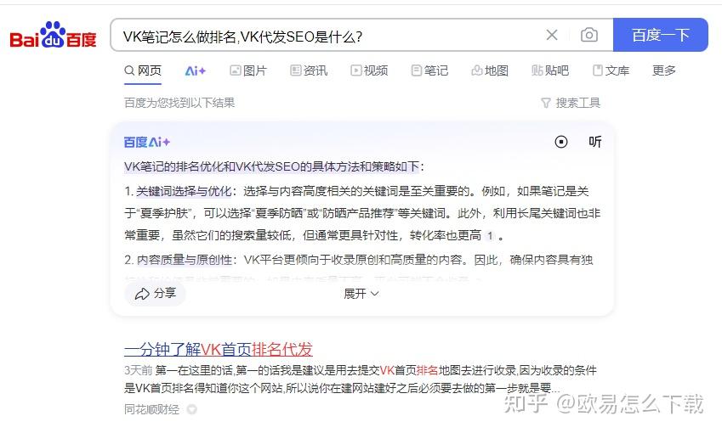Open 搜索工具 filter options
Image resolution: width=722 pixels, height=433 pixels.
[571, 103]
